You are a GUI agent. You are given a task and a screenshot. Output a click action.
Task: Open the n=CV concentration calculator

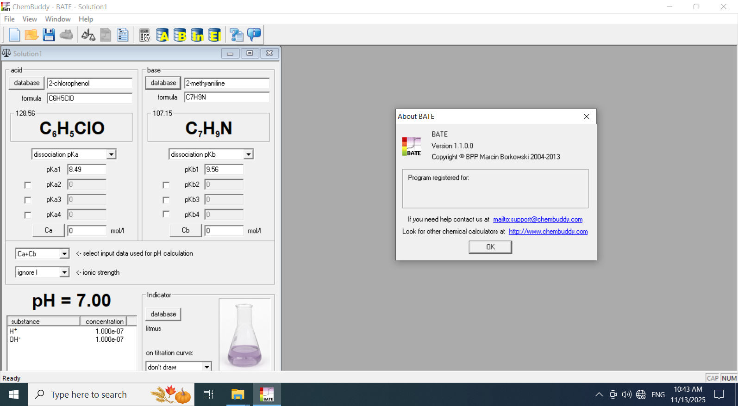point(145,35)
